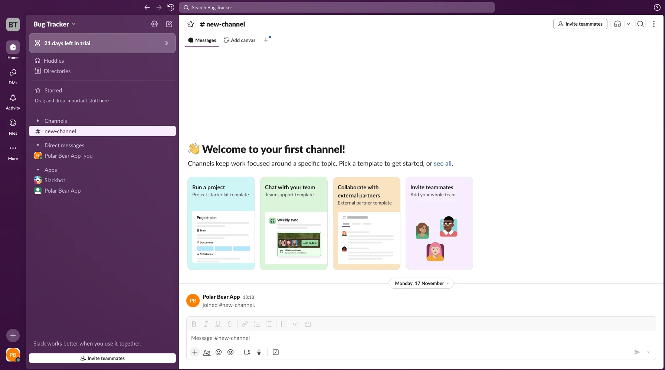Toggle bold formatting in composer
The height and width of the screenshot is (370, 665).
click(x=194, y=324)
